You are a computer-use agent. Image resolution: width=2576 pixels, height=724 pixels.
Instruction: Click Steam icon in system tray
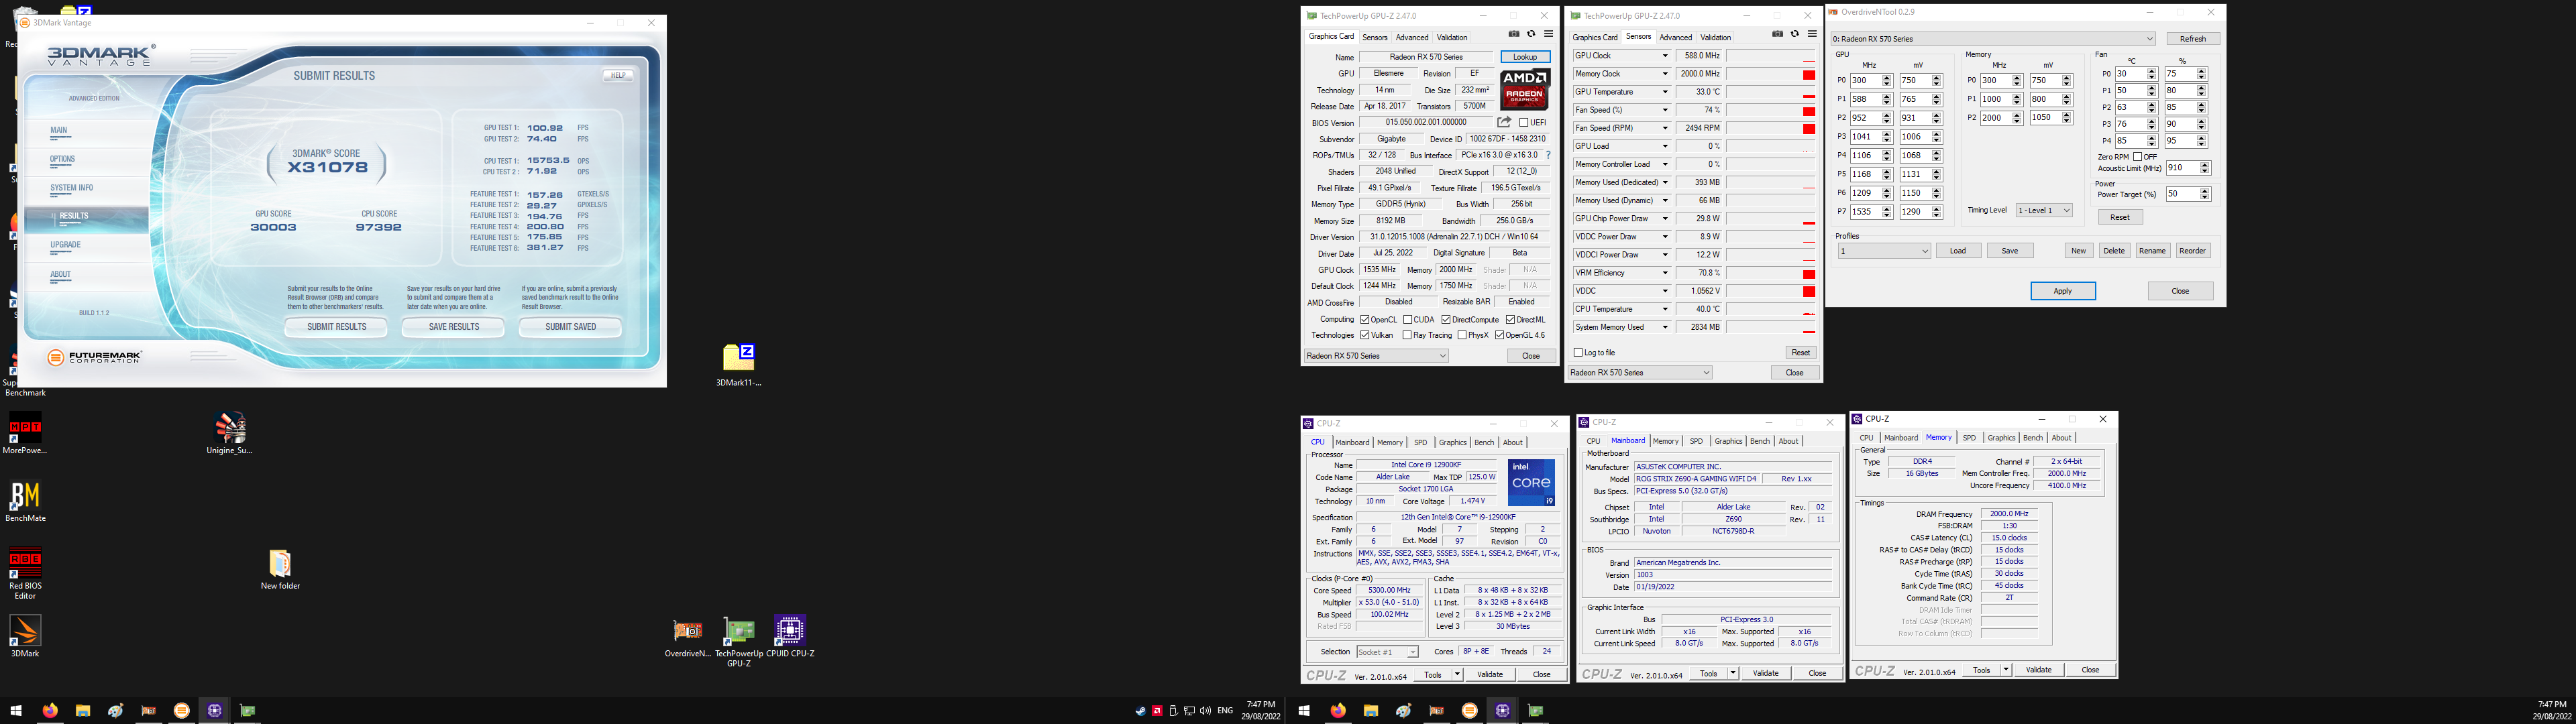(x=1140, y=711)
